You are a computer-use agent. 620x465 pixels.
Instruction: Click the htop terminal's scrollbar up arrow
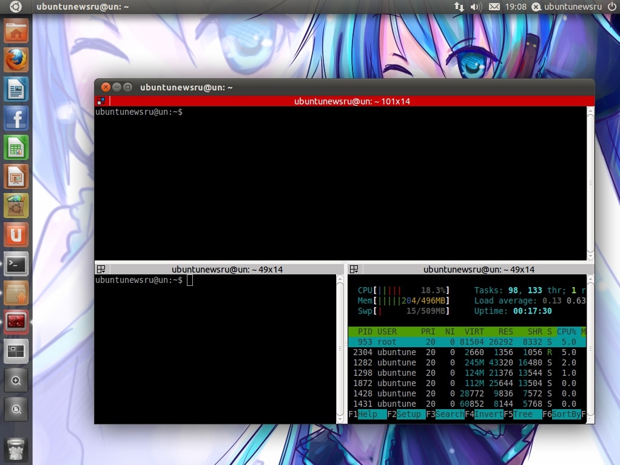[x=590, y=279]
